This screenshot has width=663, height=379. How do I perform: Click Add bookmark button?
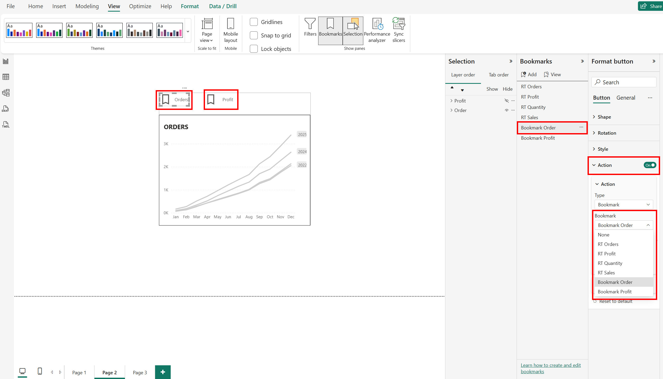[529, 74]
